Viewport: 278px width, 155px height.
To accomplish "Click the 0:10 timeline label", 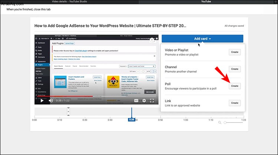I will [60, 120].
